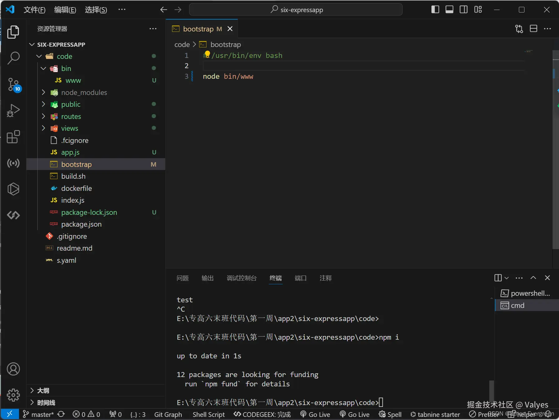Toggle the bottom panel visibility
This screenshot has height=420, width=559.
coord(449,10)
